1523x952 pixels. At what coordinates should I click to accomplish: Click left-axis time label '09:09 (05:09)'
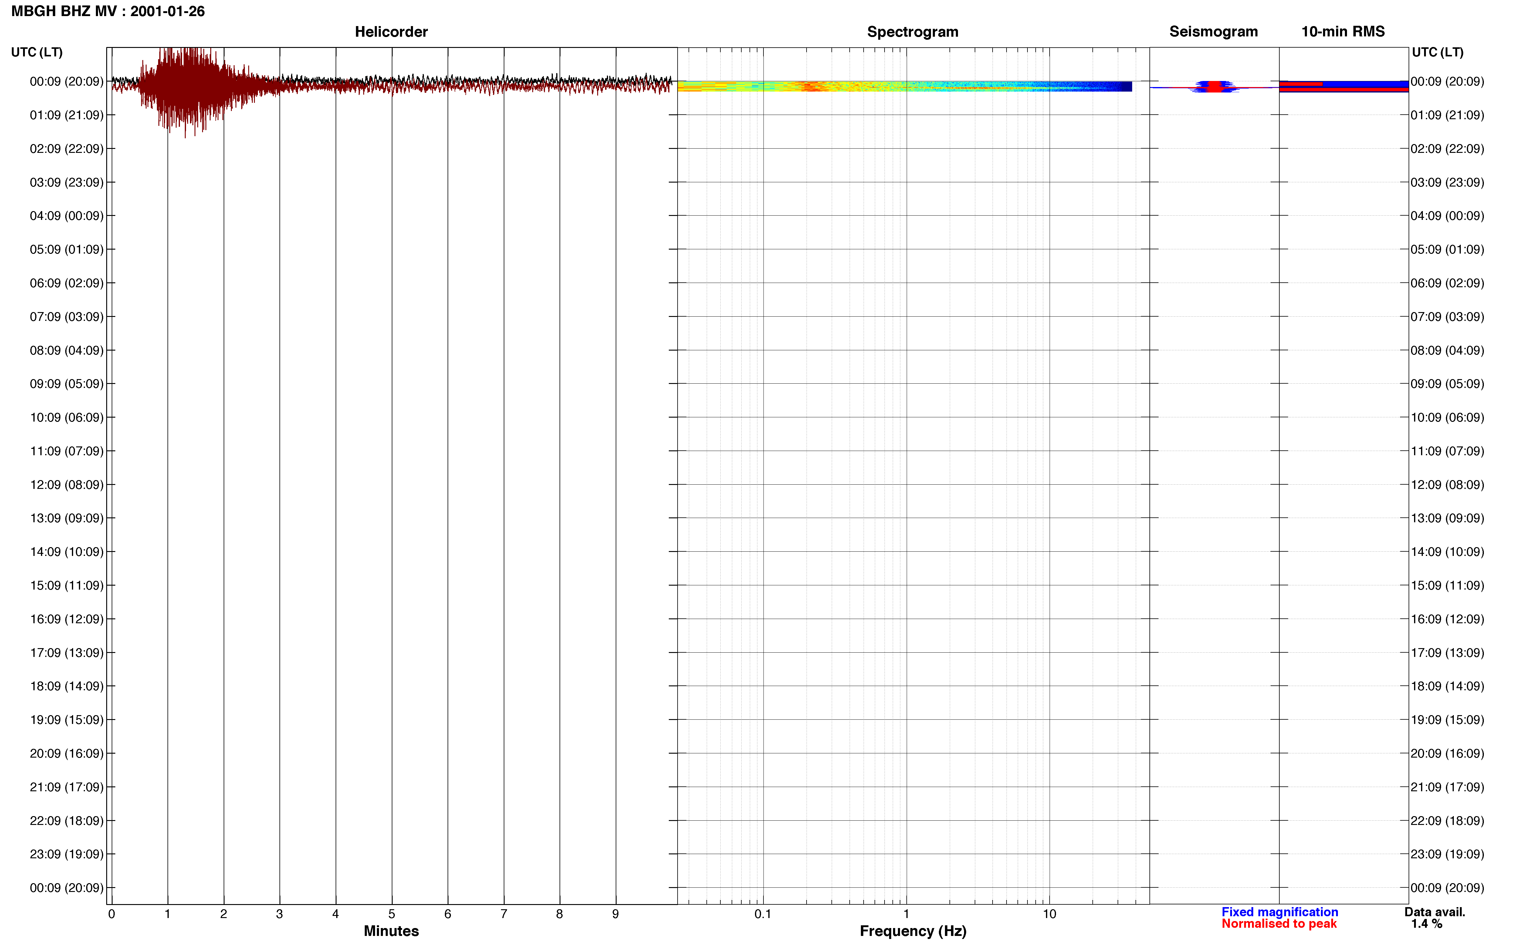tap(67, 384)
